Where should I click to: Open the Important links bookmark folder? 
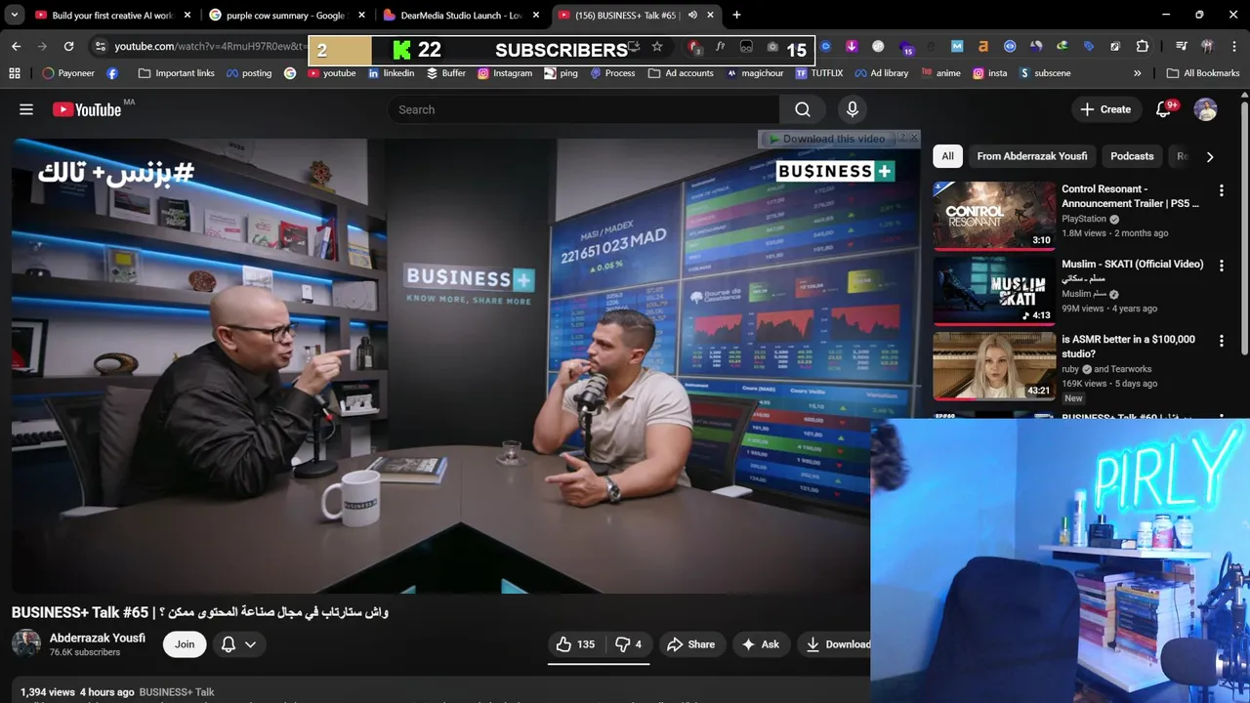click(177, 73)
